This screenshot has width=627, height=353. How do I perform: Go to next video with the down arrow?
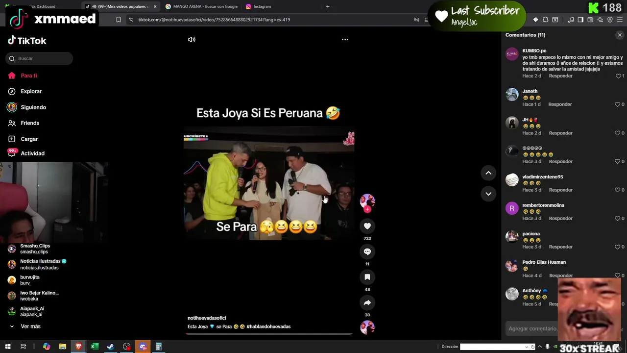coord(488,194)
